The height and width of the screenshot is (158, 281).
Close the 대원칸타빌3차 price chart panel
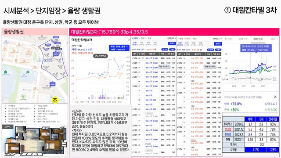click(x=129, y=40)
